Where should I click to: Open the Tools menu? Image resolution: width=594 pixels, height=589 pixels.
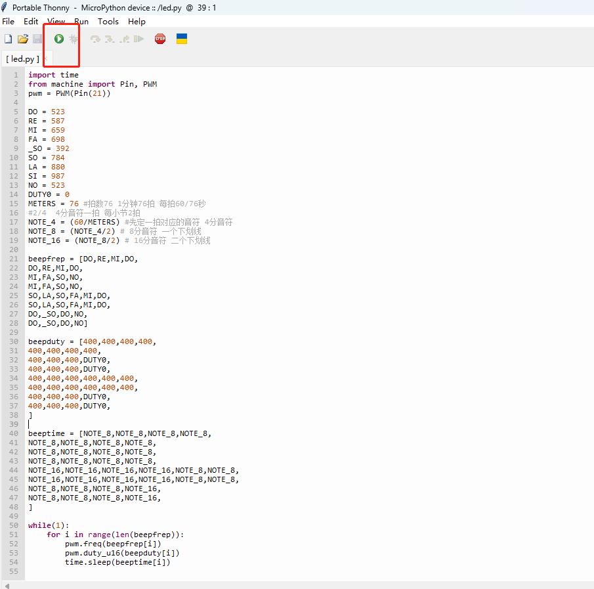click(108, 22)
